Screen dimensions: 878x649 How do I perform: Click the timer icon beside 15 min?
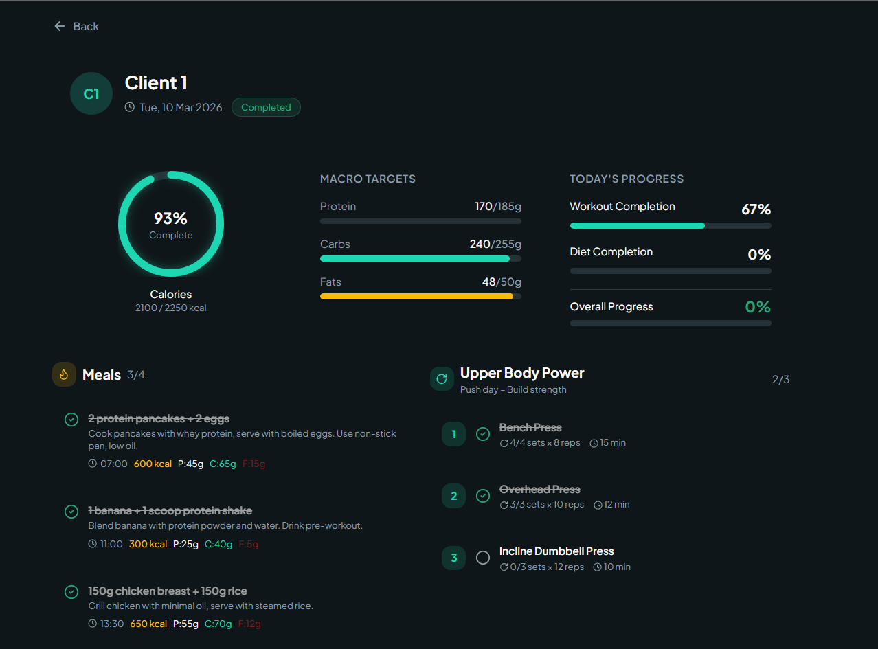[594, 443]
